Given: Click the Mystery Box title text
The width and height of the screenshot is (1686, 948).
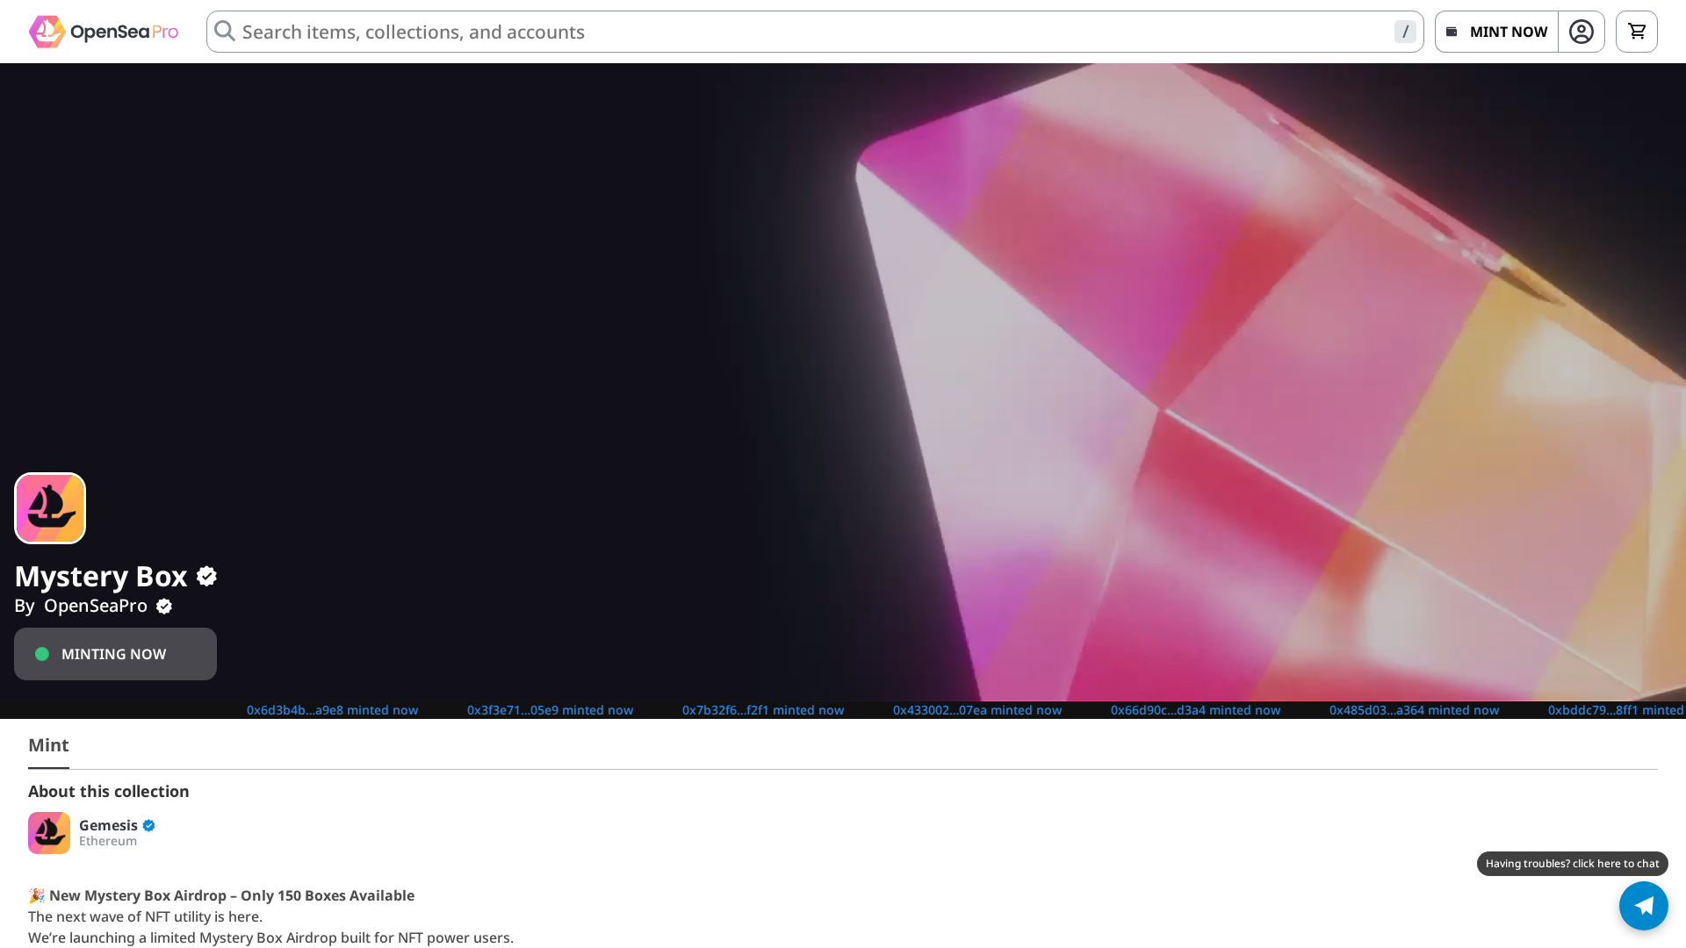Looking at the screenshot, I should [x=101, y=576].
